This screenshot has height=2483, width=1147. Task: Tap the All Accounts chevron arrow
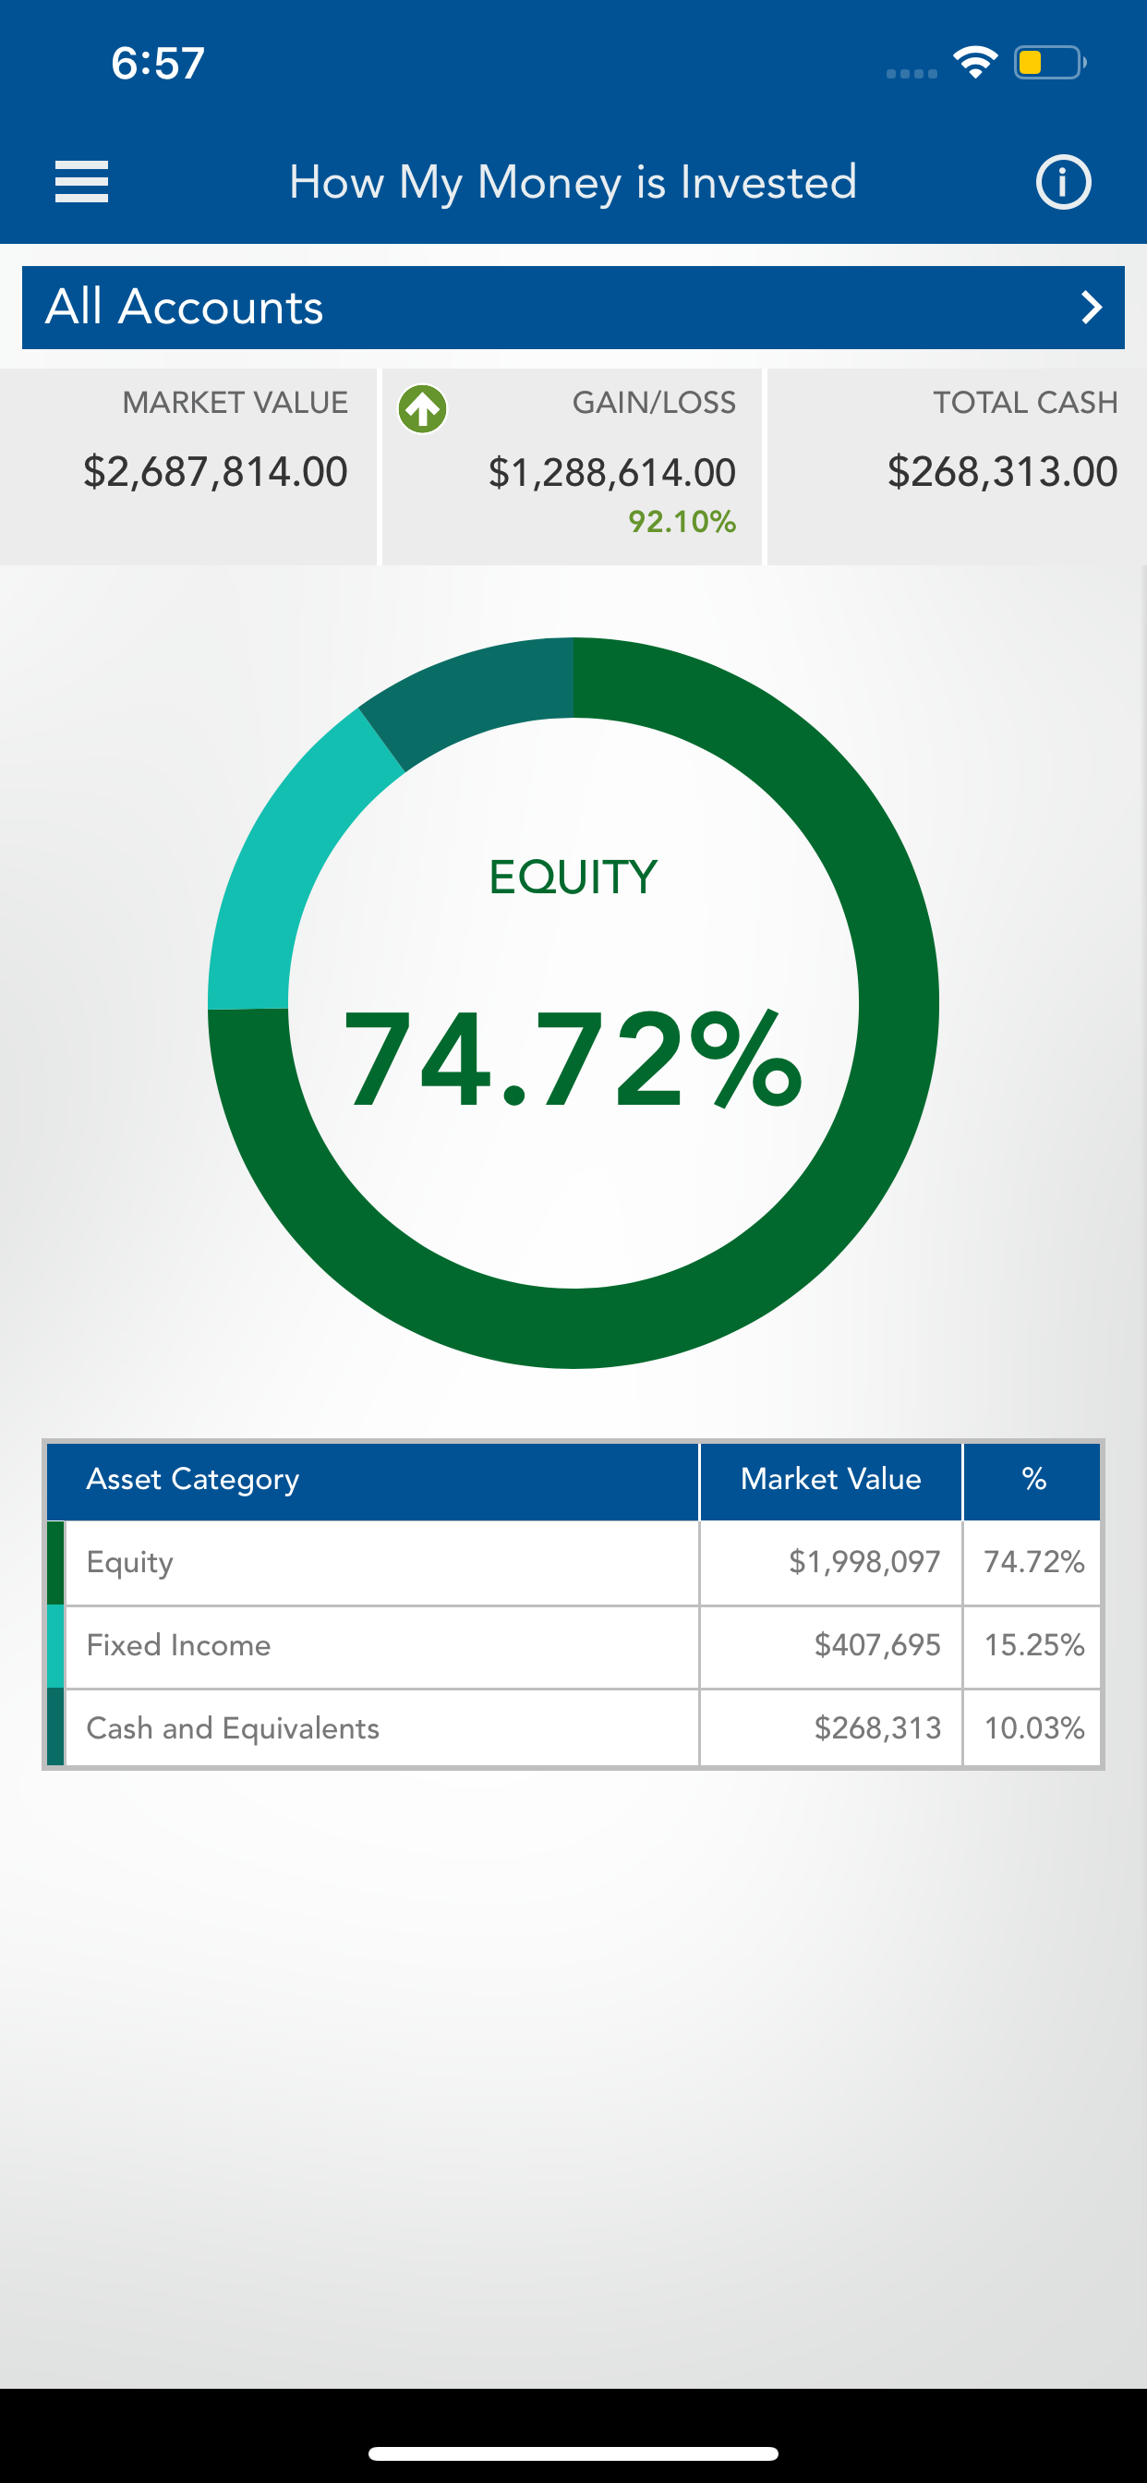point(1091,308)
